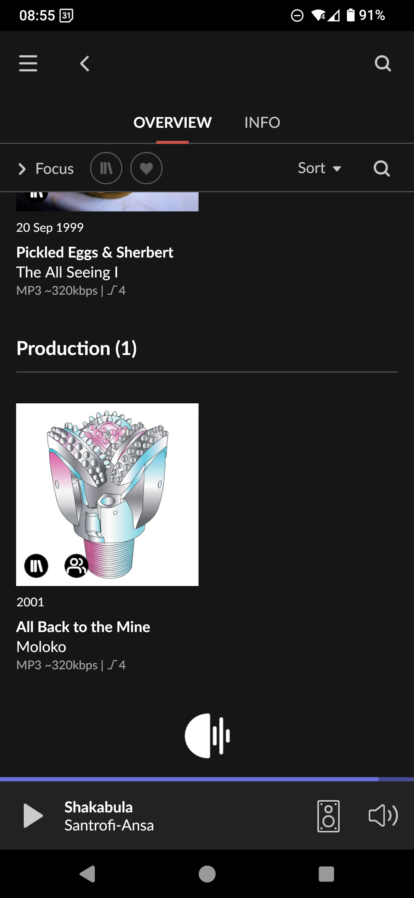
Task: Open the volume control icon
Action: tap(383, 816)
